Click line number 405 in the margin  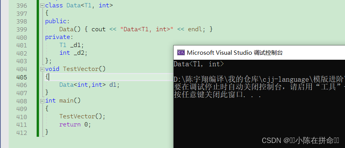tap(22, 77)
